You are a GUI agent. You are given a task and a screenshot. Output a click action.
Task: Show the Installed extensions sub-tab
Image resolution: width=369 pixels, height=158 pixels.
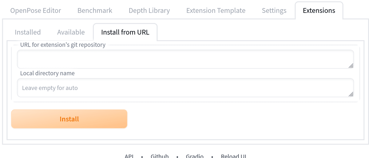28,32
